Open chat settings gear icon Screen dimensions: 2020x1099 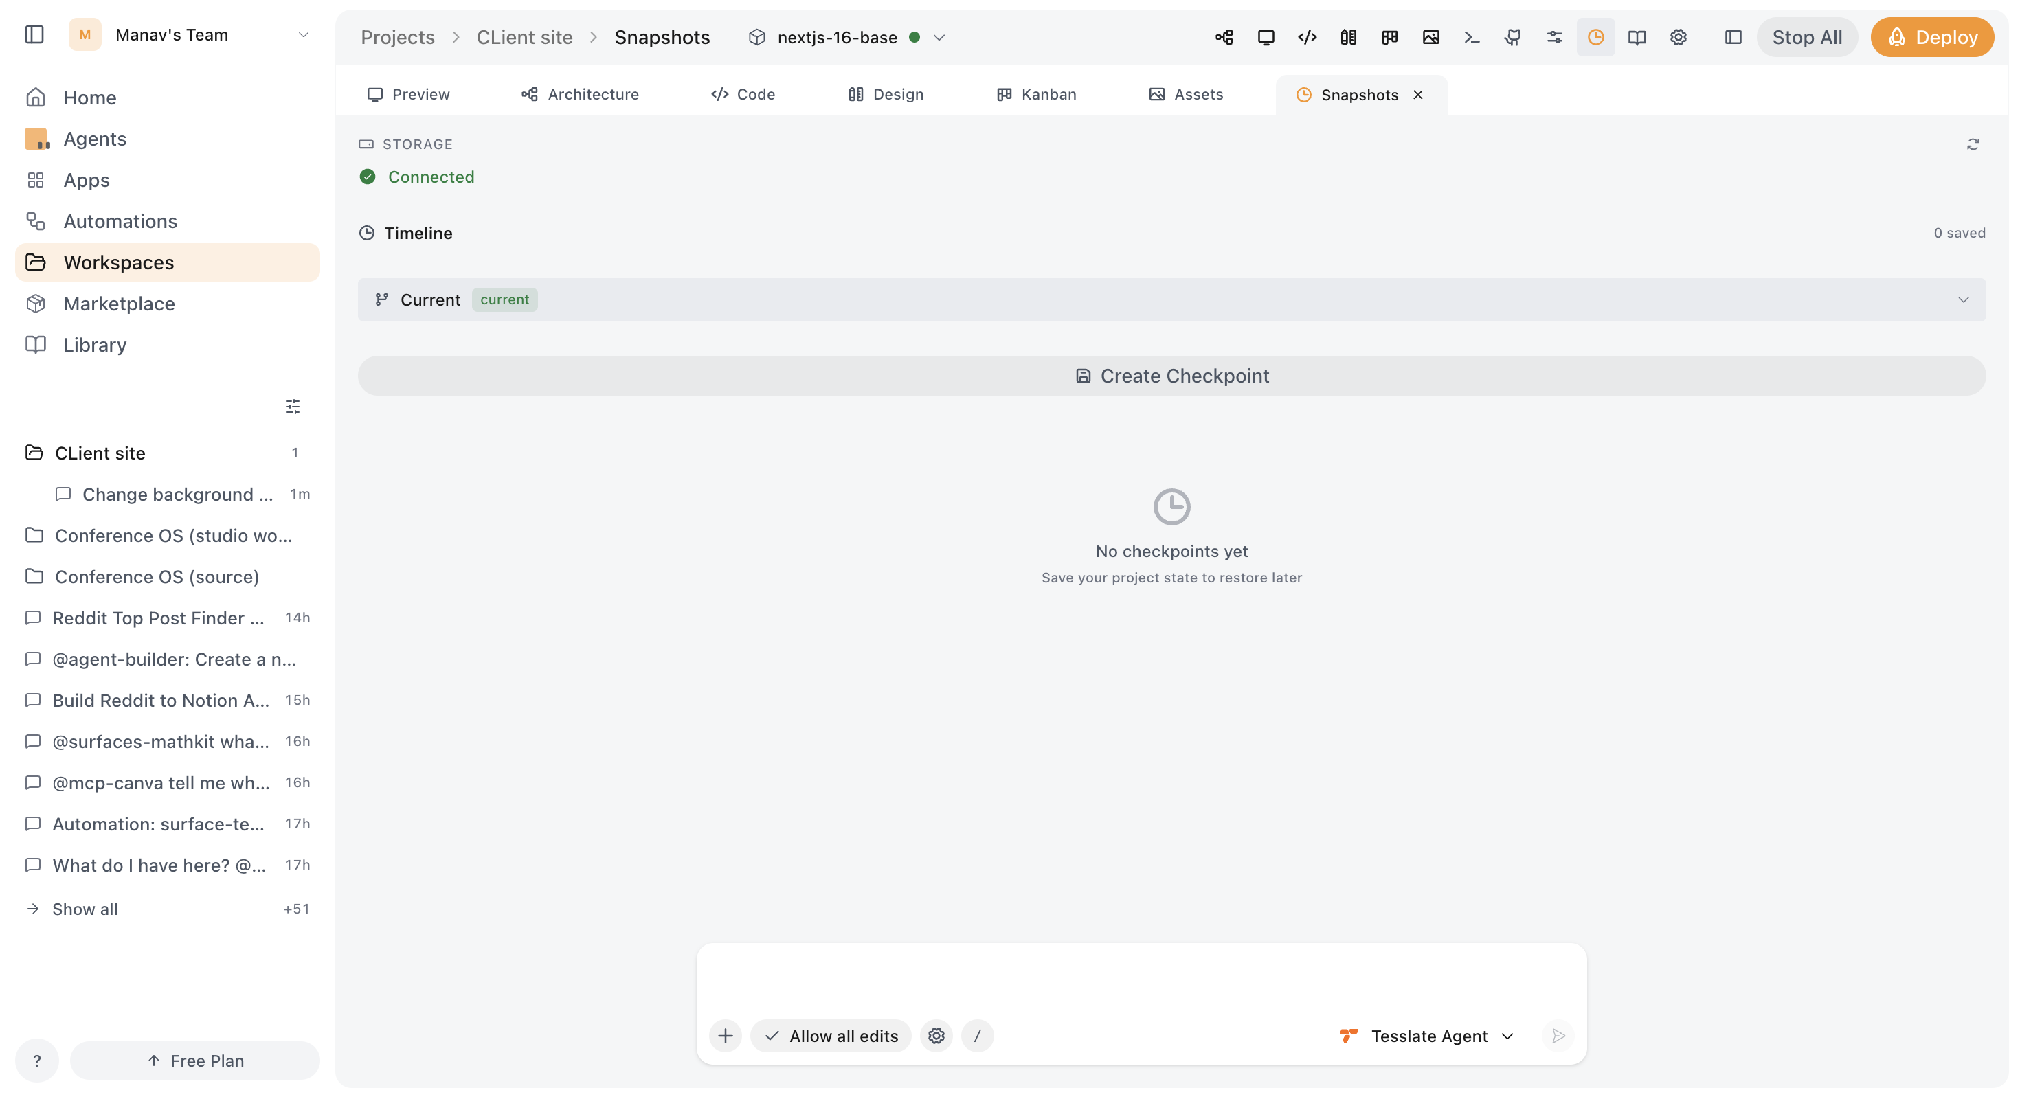click(936, 1036)
